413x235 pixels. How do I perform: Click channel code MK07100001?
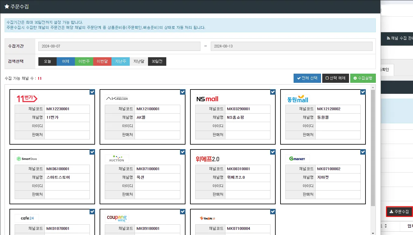tap(148, 169)
